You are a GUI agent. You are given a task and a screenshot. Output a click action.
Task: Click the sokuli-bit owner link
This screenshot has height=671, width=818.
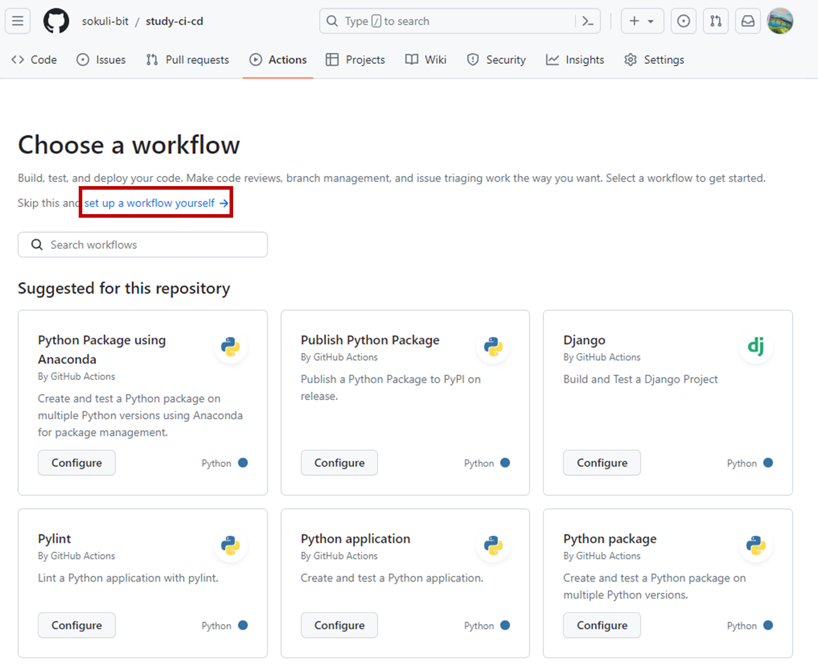105,21
